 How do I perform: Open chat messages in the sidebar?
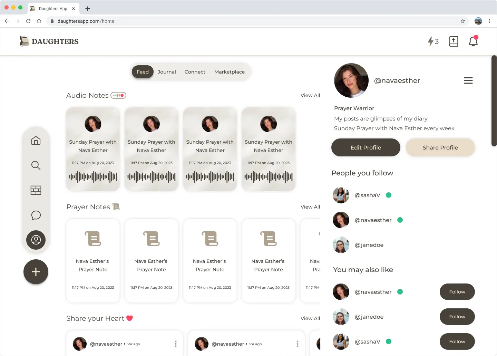(36, 215)
